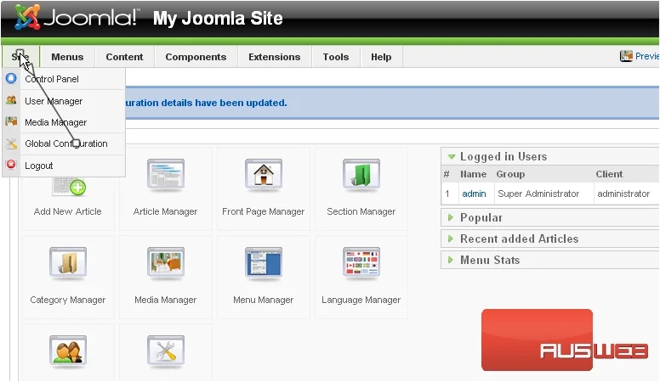Image resolution: width=660 pixels, height=382 pixels.
Task: Open the Extensions menu
Action: pos(275,57)
